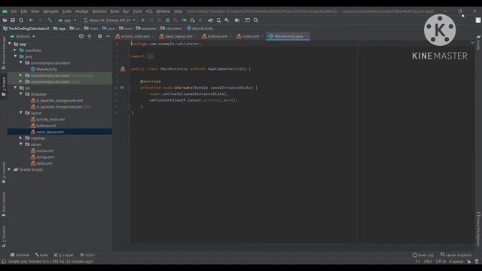Viewport: 482px width, 271px height.
Task: Click the Search Everywhere magnifier icon
Action: (256, 20)
